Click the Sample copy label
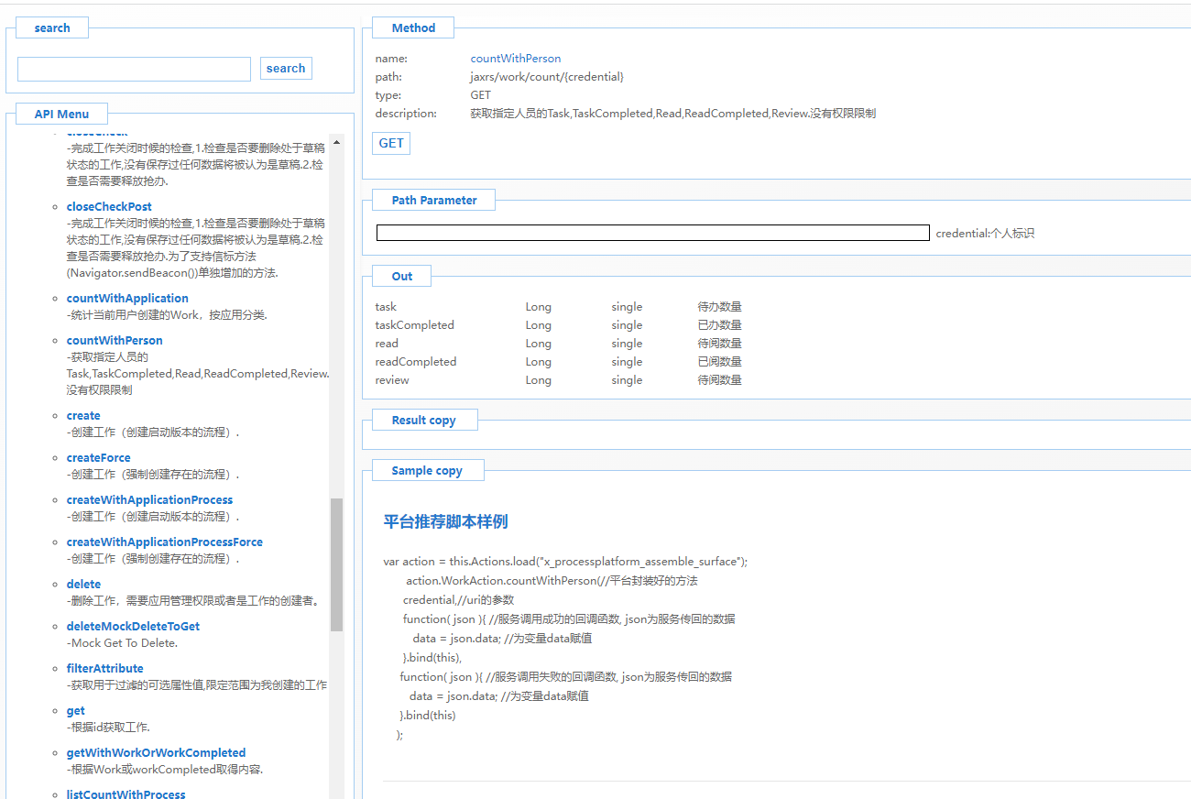The width and height of the screenshot is (1191, 799). (427, 470)
